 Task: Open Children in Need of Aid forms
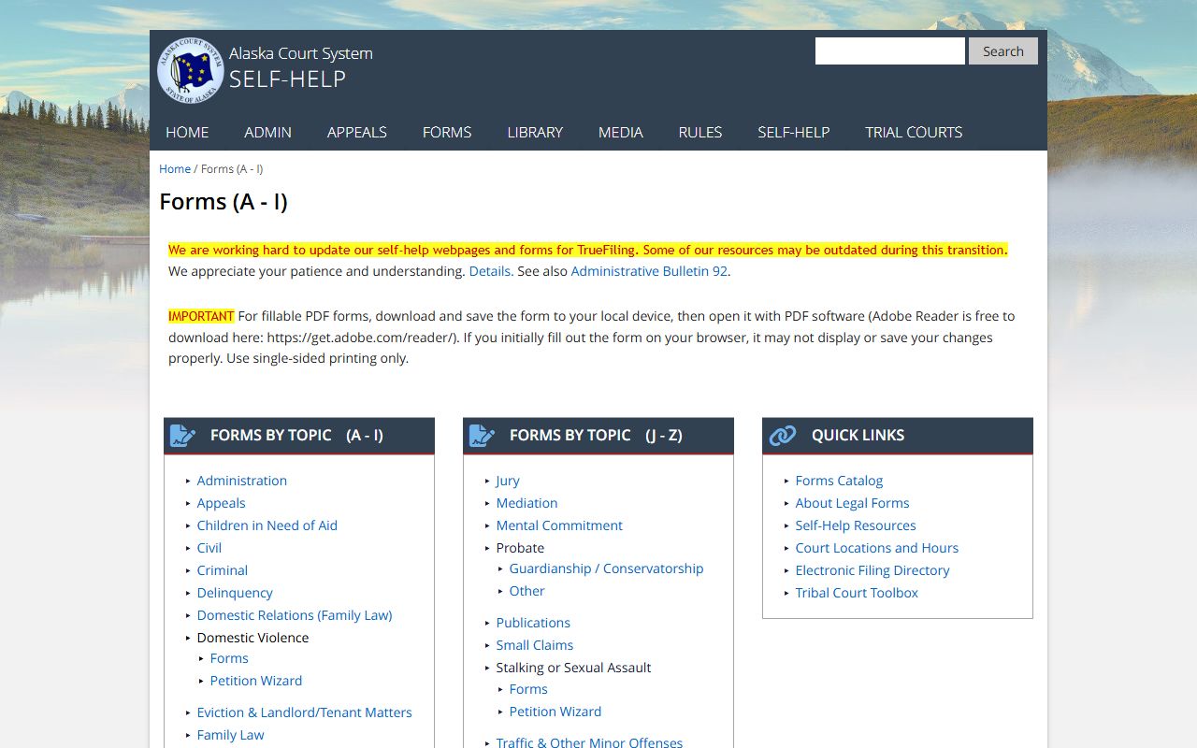(267, 525)
